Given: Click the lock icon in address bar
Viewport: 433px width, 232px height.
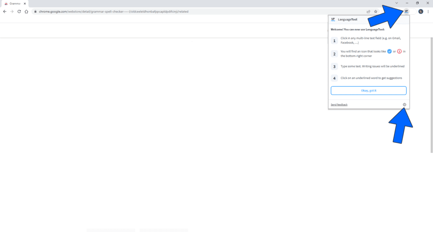Looking at the screenshot, I should pyautogui.click(x=36, y=11).
